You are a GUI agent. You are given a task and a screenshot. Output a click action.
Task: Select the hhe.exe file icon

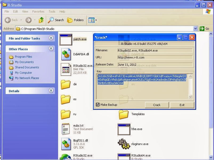pos(124,129)
